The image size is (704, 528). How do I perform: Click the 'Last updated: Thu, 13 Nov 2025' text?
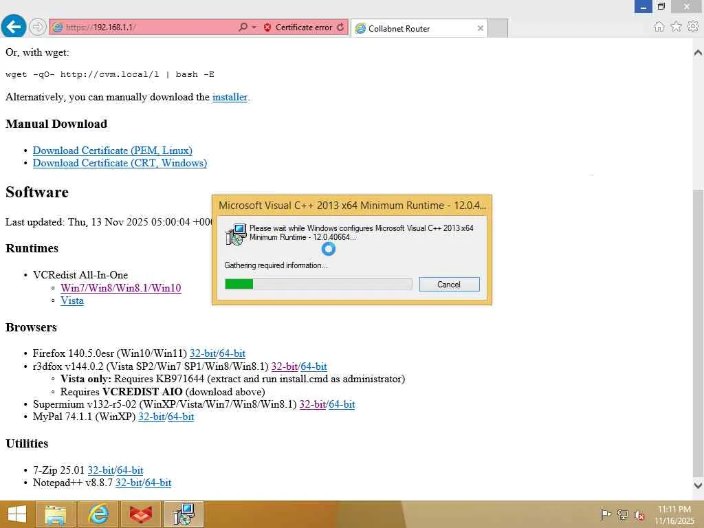pos(109,222)
